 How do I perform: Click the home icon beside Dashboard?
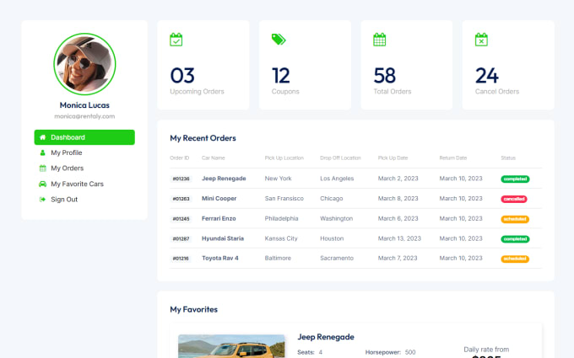point(43,137)
